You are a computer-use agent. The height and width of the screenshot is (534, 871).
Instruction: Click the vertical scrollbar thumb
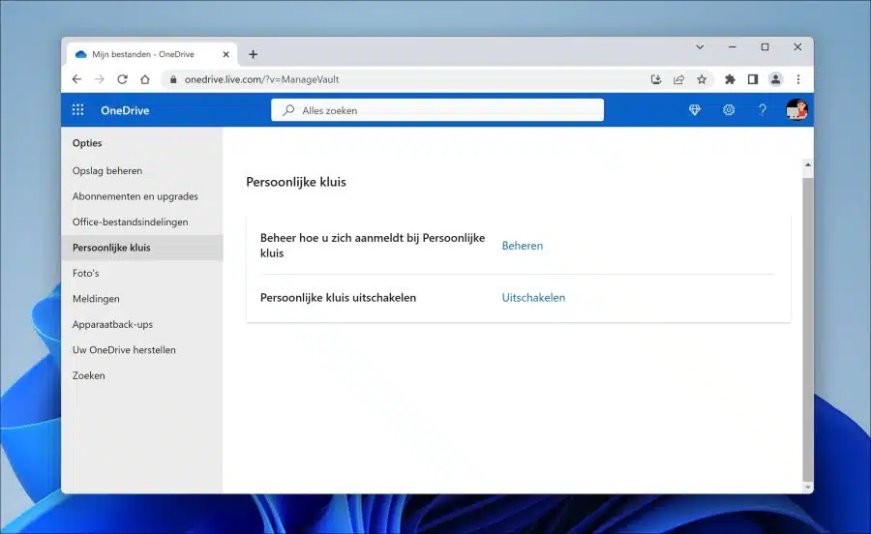[808, 330]
